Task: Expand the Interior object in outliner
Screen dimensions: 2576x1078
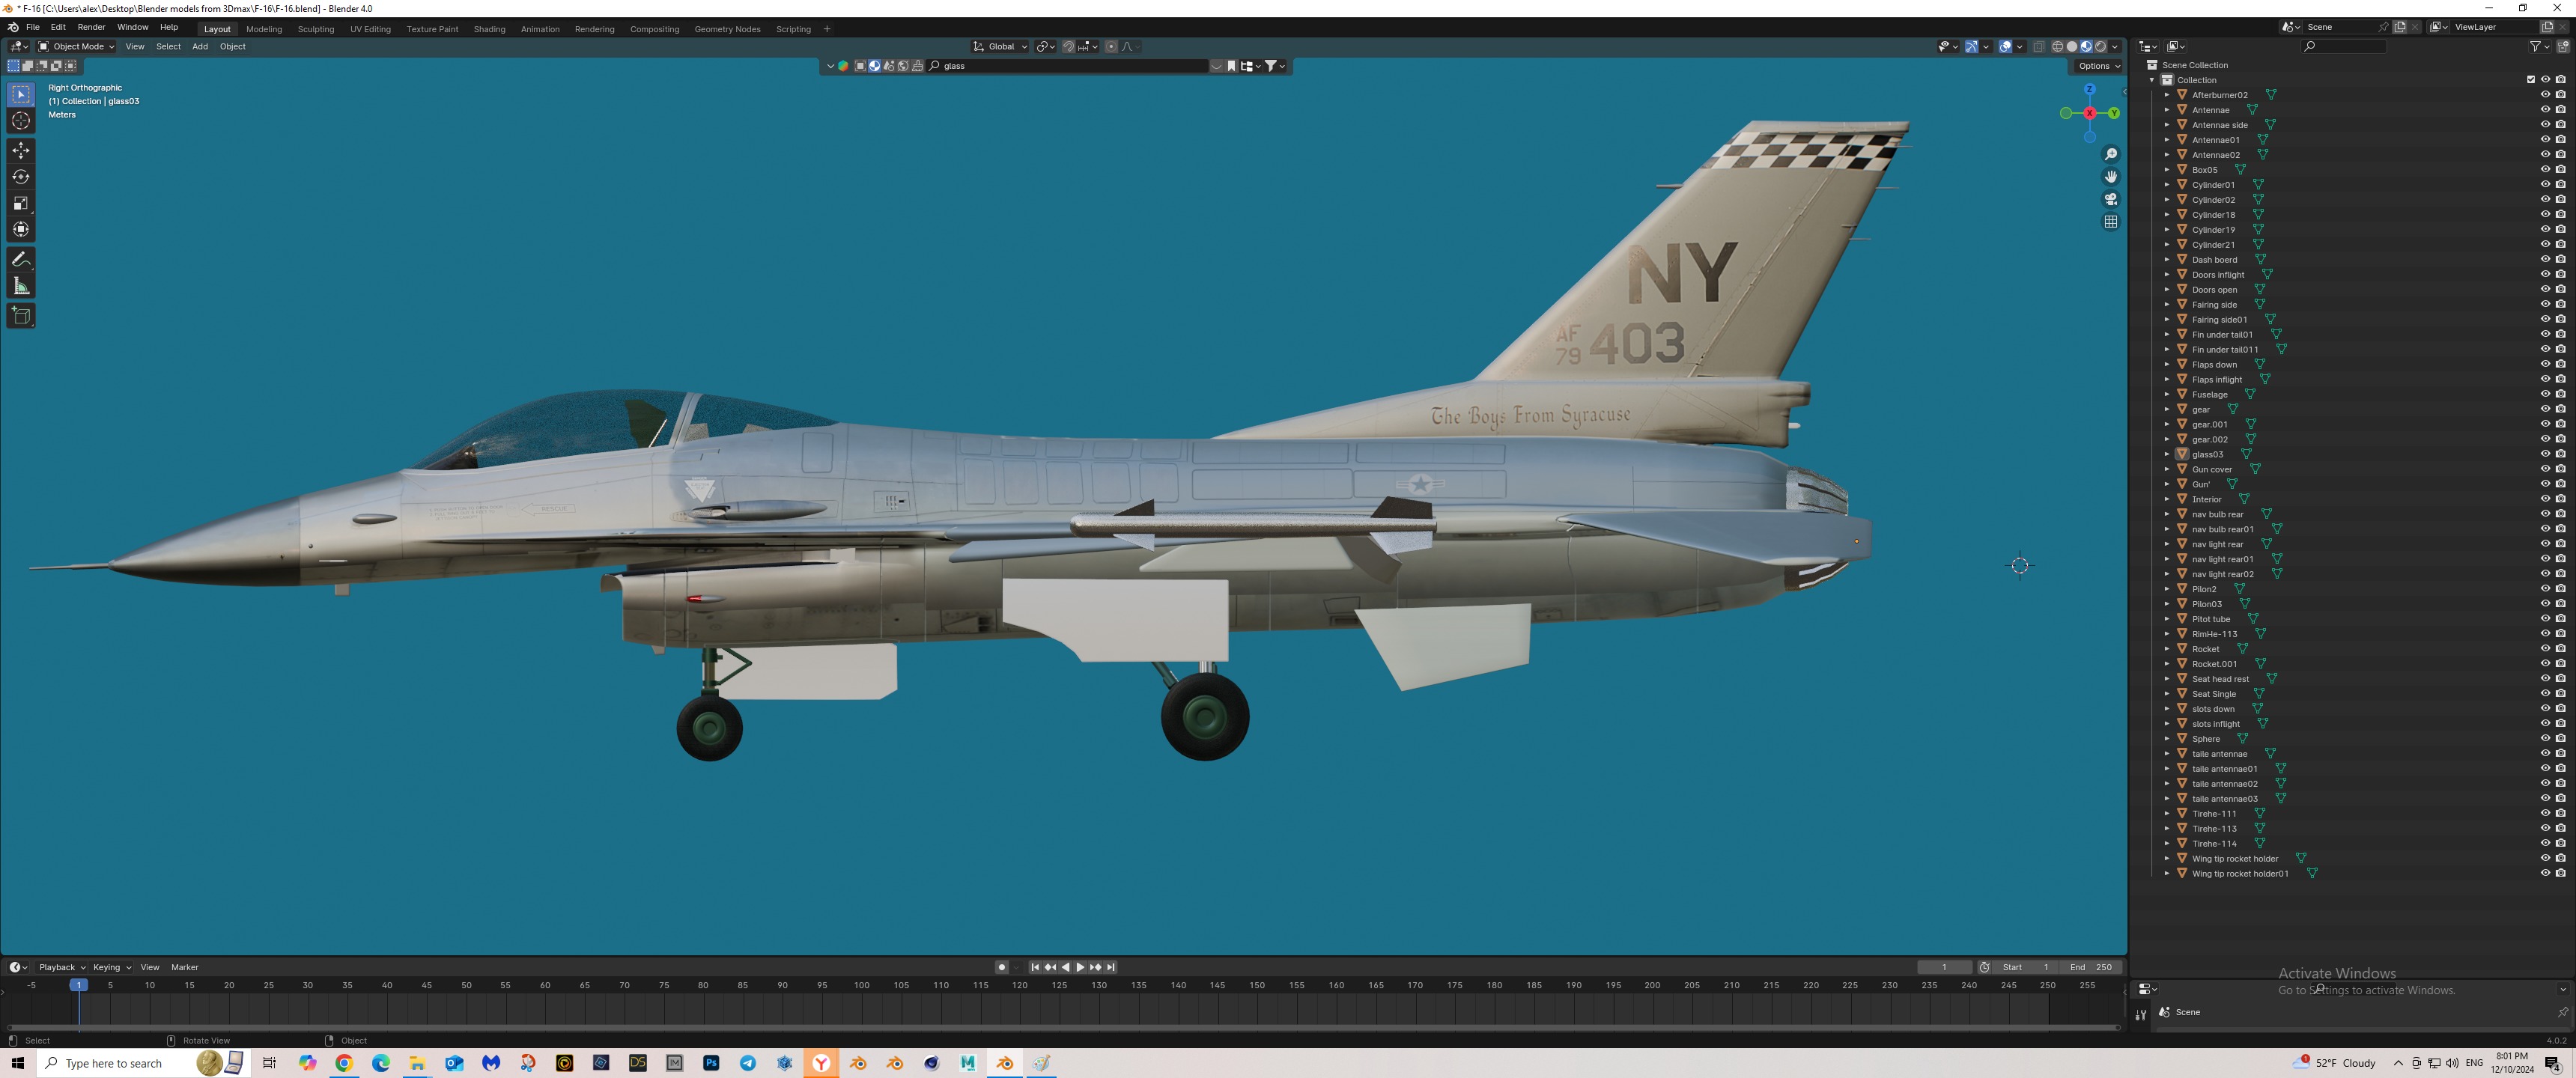Action: [2167, 499]
